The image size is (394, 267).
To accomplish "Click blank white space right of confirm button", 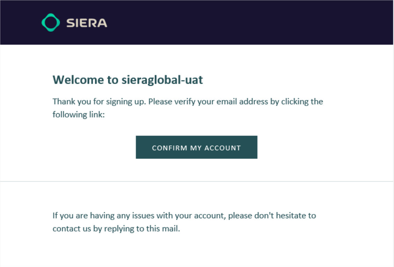I will (x=314, y=147).
